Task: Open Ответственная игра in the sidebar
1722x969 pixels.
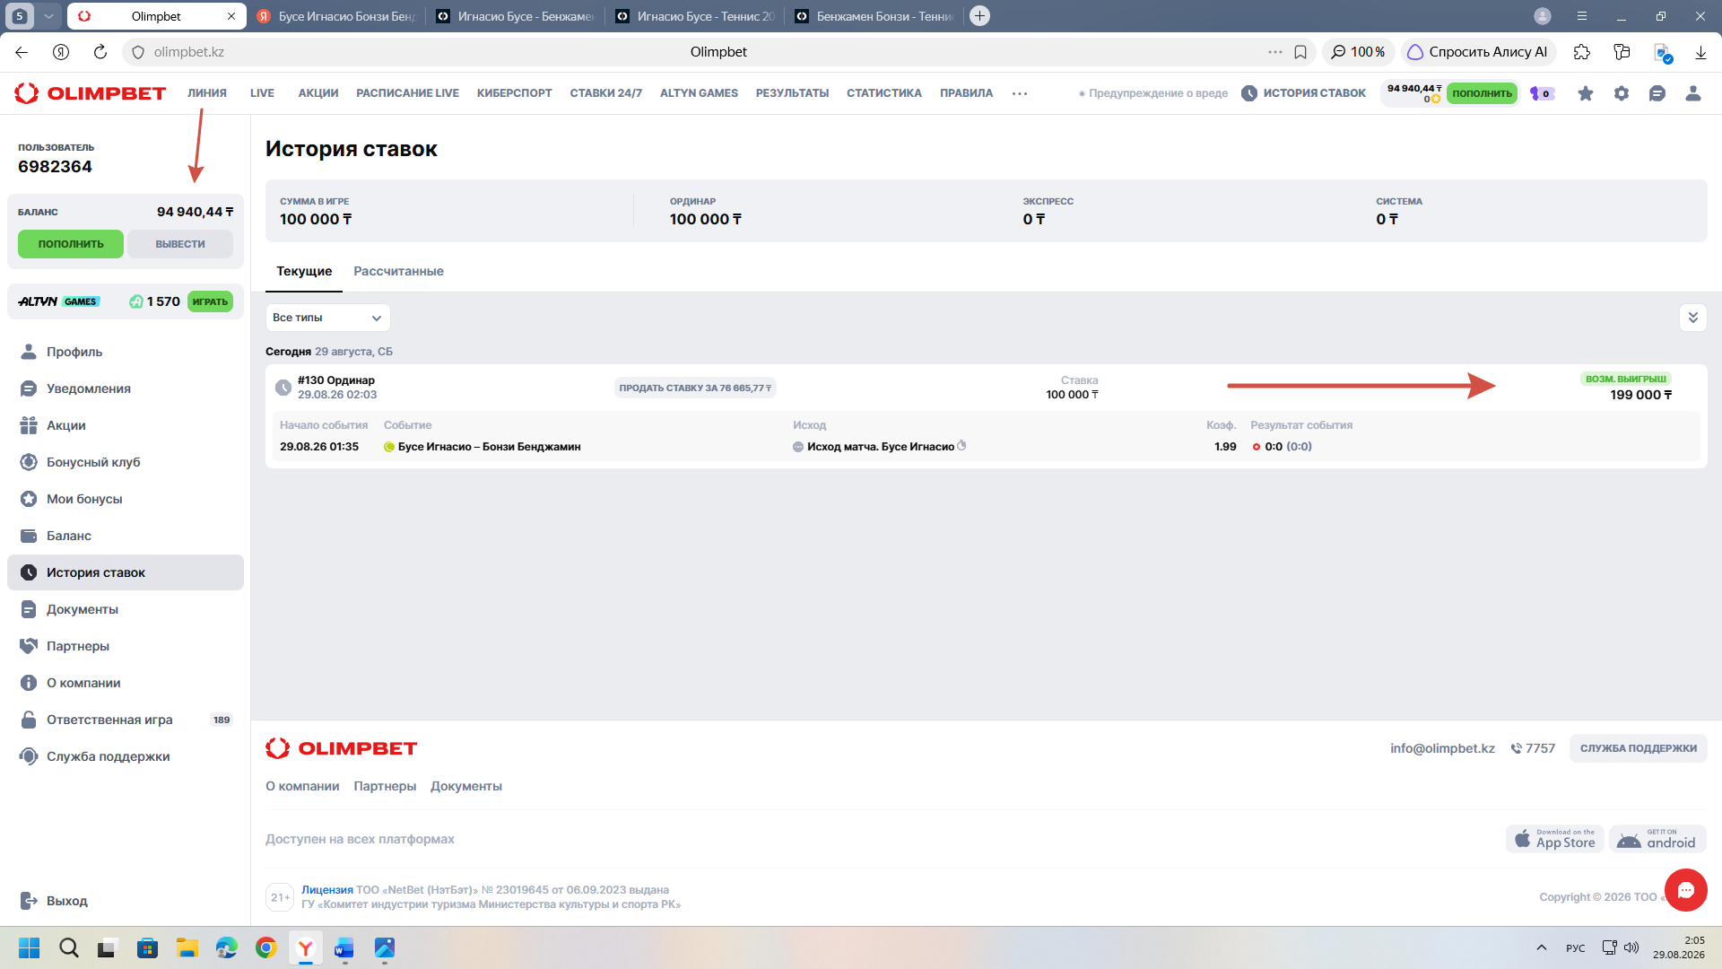Action: pyautogui.click(x=126, y=720)
